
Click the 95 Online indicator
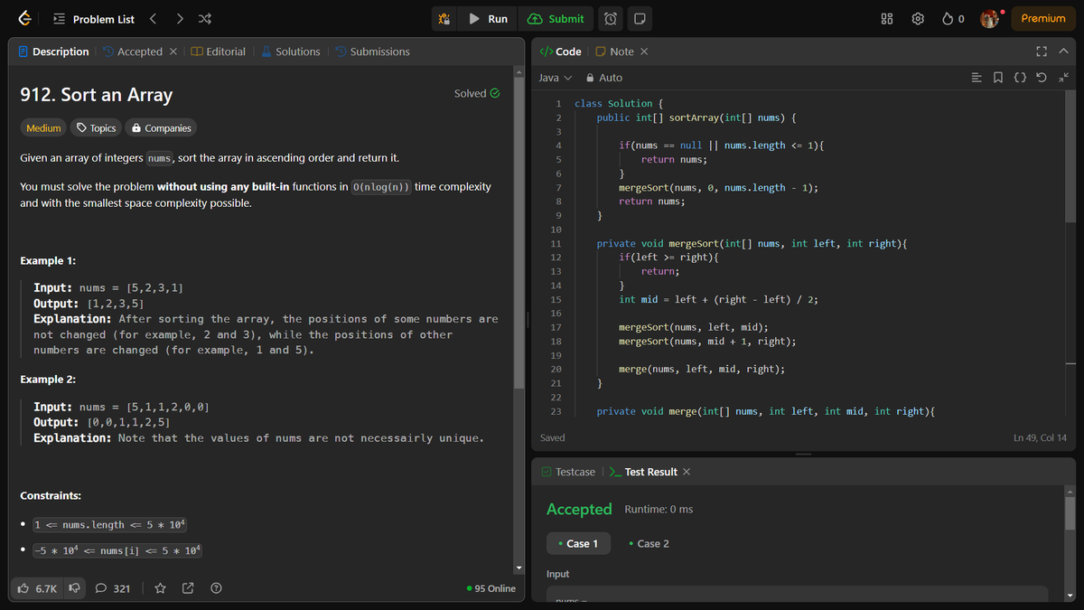coord(491,588)
